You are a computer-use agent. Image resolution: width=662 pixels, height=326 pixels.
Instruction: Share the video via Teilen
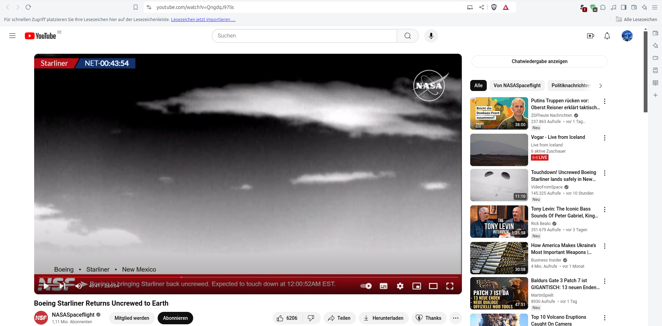[339, 318]
